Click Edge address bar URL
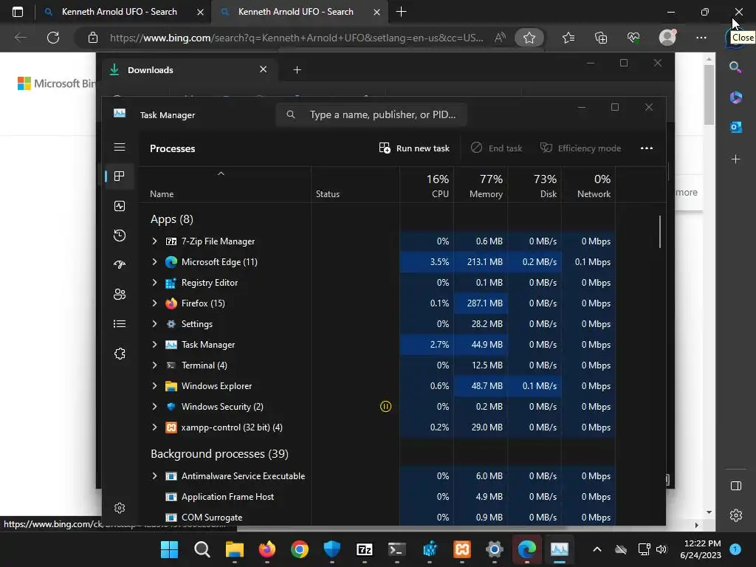The height and width of the screenshot is (567, 756). 297,38
